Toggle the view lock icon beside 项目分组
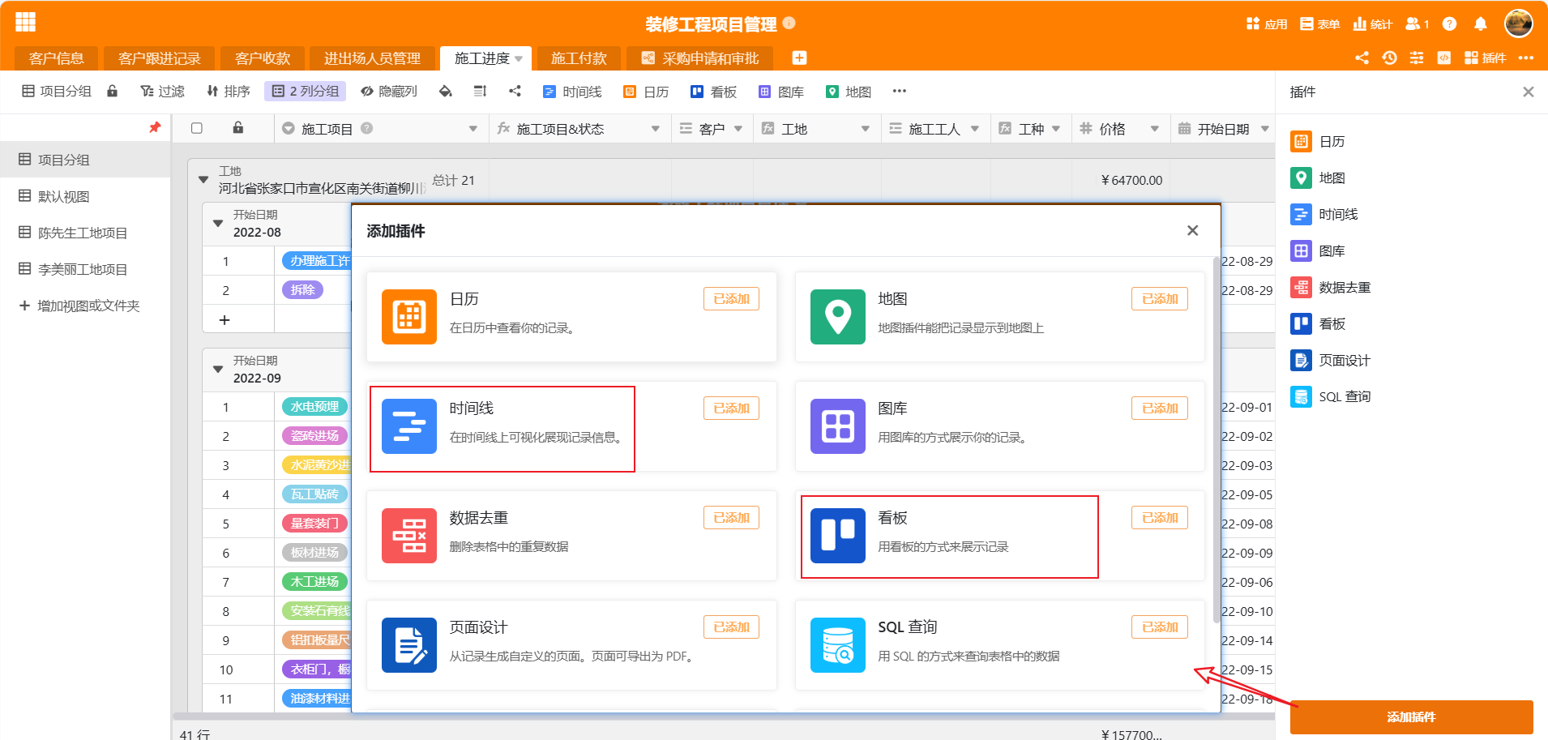 pyautogui.click(x=113, y=92)
